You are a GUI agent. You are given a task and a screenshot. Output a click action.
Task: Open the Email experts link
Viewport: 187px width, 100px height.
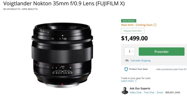tap(160, 93)
